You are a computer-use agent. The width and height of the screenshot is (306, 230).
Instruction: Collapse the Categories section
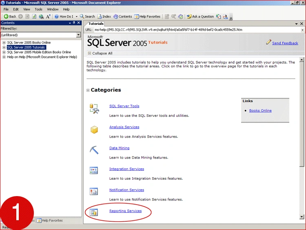point(88,90)
